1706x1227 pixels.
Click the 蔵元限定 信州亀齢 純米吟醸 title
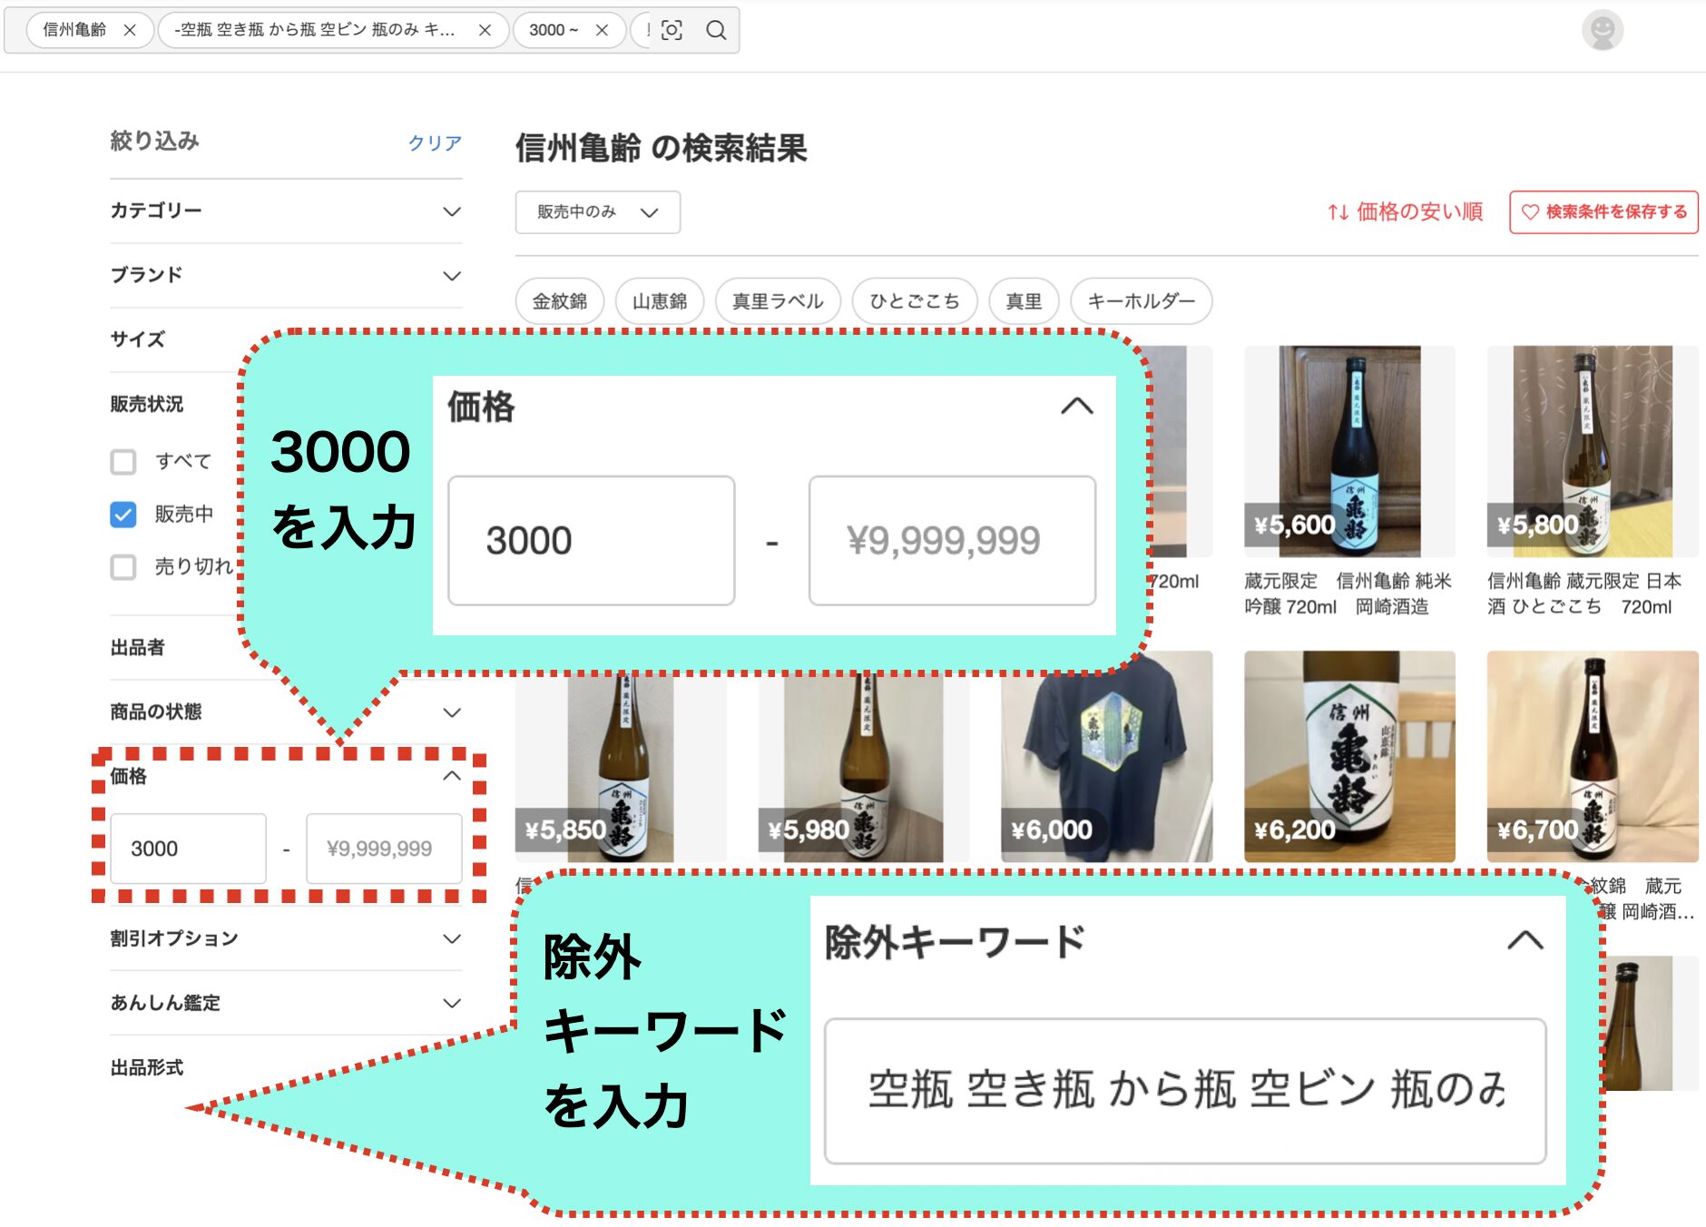1348,594
